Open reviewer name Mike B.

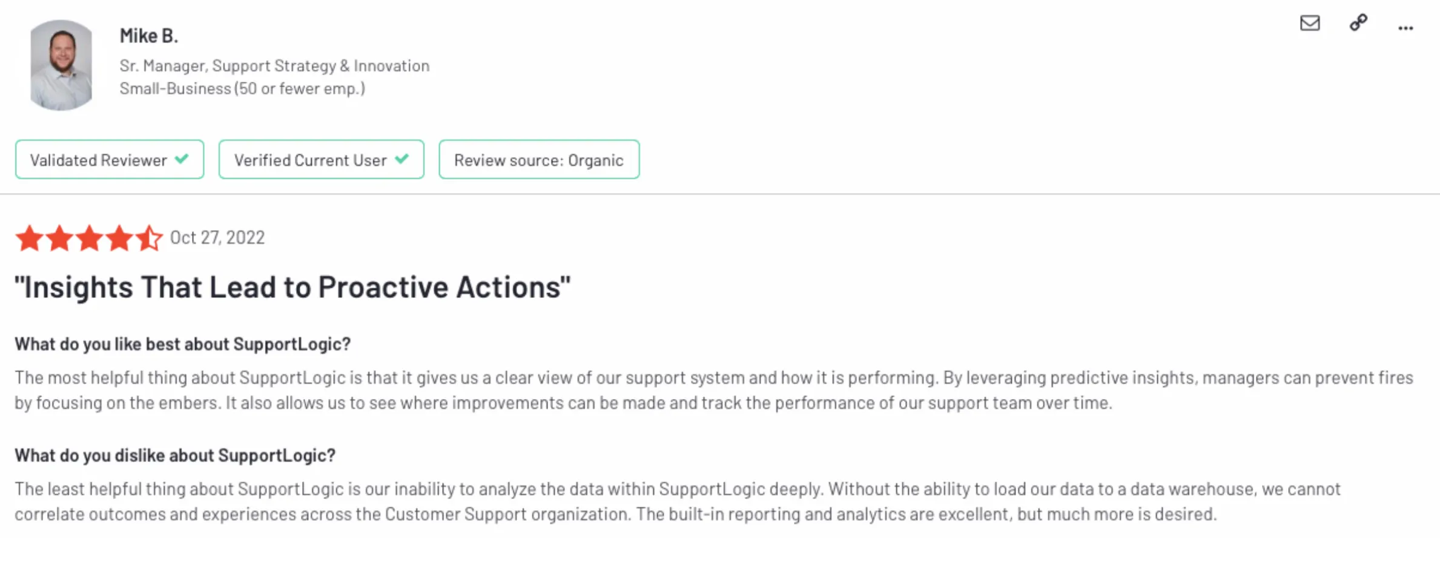click(x=149, y=36)
